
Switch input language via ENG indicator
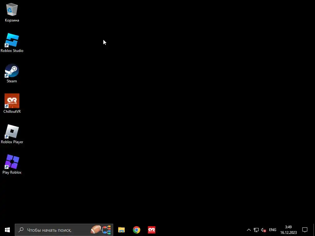click(273, 230)
